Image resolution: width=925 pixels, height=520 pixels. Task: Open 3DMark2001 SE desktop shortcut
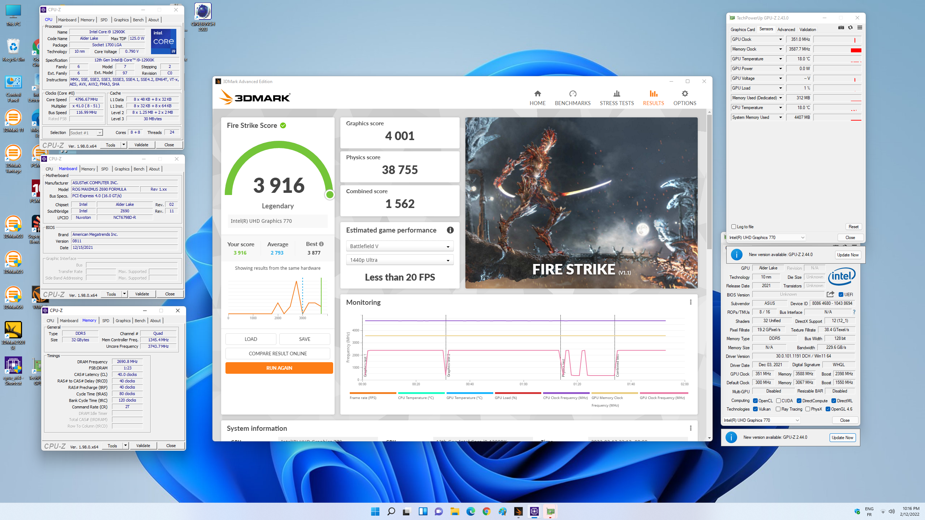tap(13, 335)
